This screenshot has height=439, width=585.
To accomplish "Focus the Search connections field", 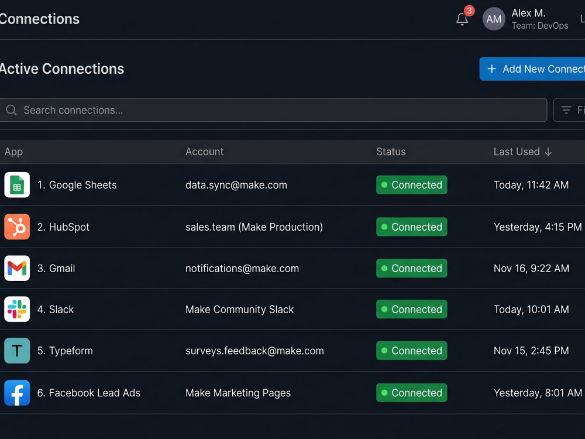I will [x=273, y=110].
